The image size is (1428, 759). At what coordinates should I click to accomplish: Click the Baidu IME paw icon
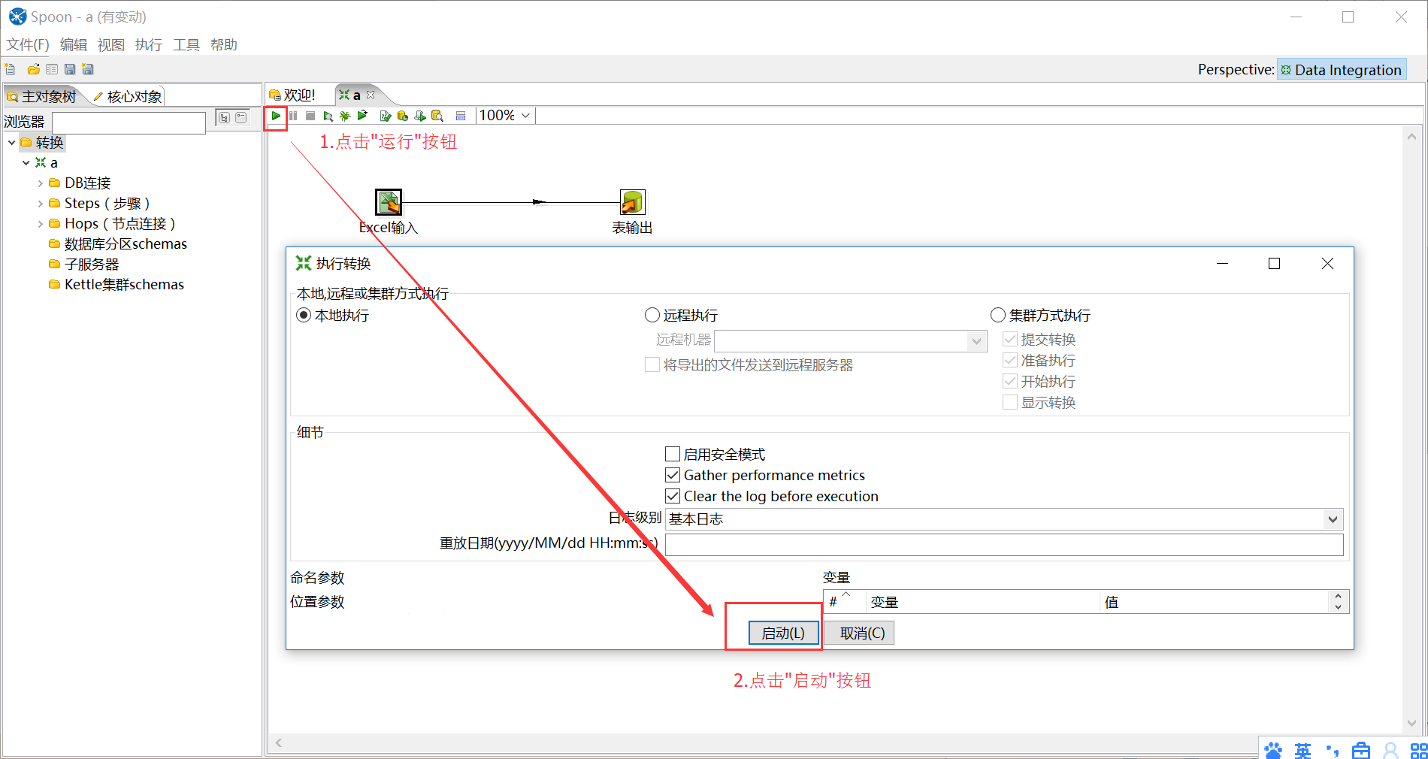1273,750
